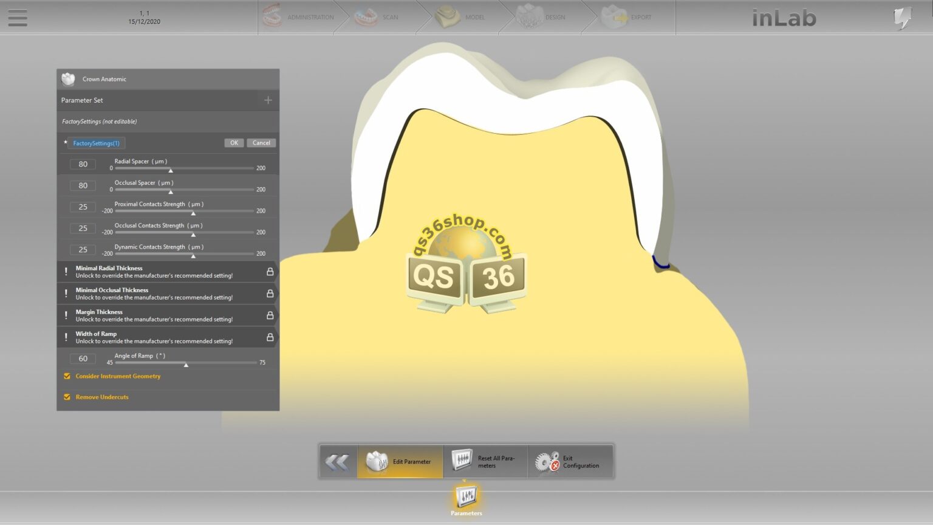Screen dimensions: 933x525
Task: Click the Occlusal Contacts Strength slider
Action: (184, 232)
